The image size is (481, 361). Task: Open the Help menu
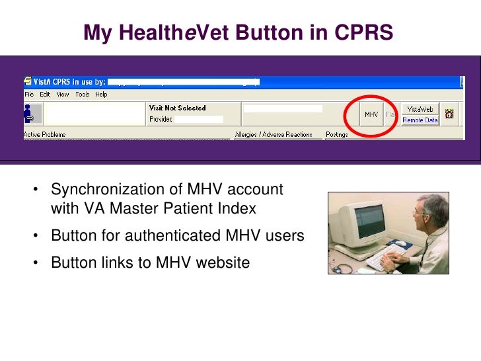click(101, 95)
